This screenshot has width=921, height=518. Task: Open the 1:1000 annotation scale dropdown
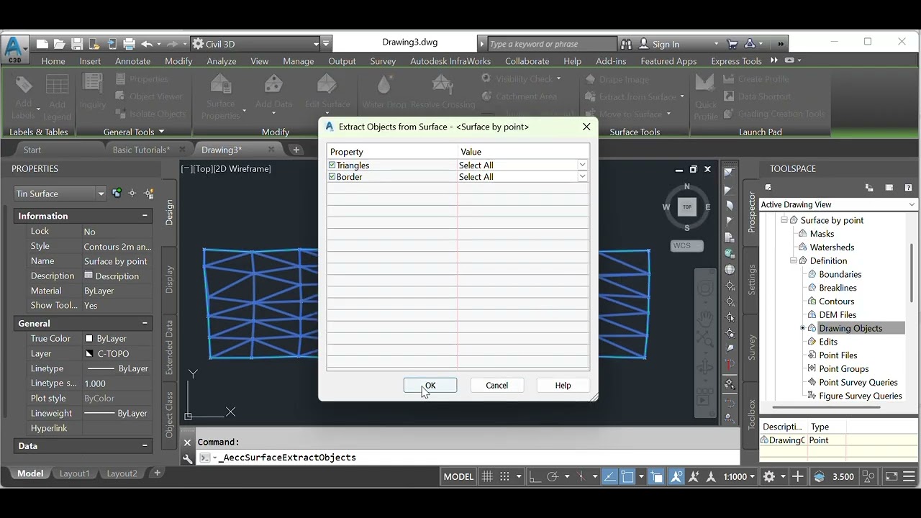click(x=739, y=476)
